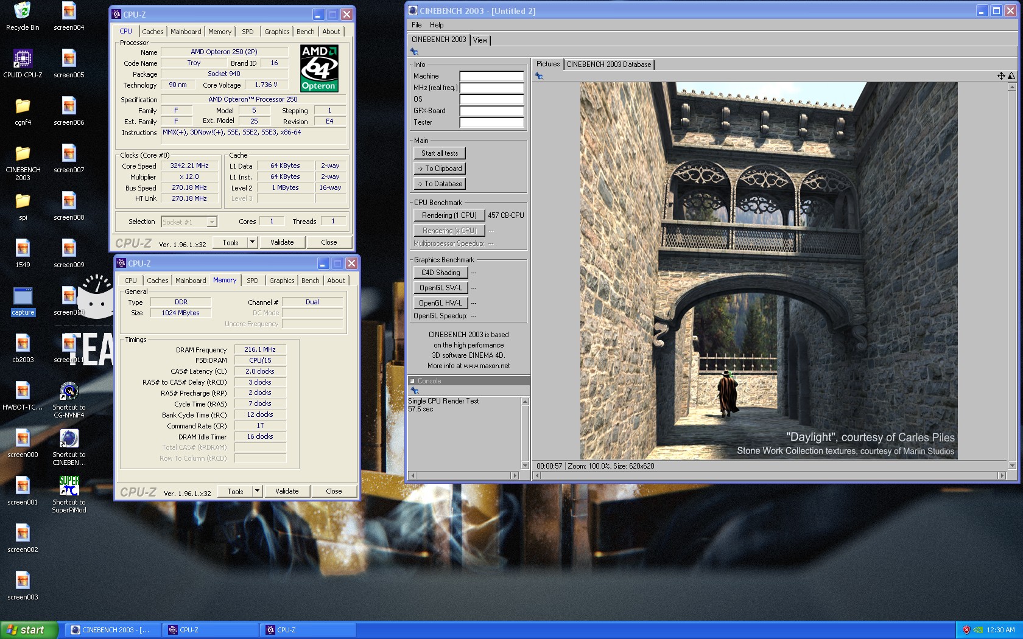1023x639 pixels.
Task: Click into the MHz (real freq.) field
Action: (x=491, y=88)
